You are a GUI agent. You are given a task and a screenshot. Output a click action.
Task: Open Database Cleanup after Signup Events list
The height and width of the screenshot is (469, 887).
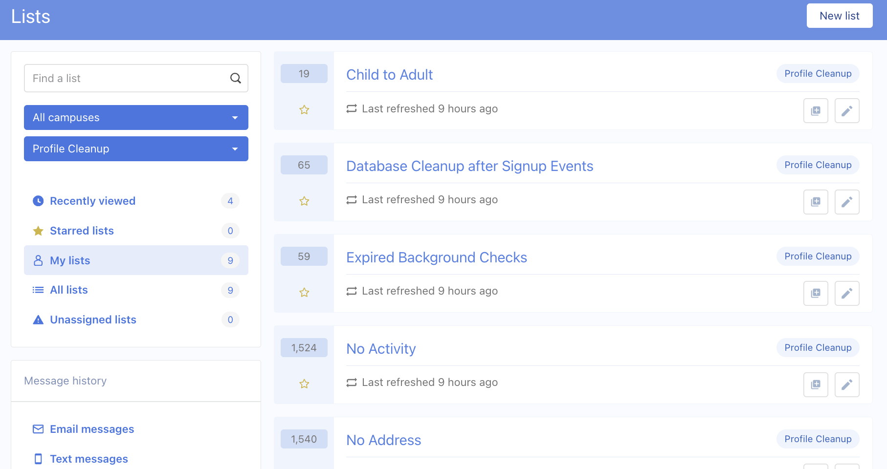[470, 166]
